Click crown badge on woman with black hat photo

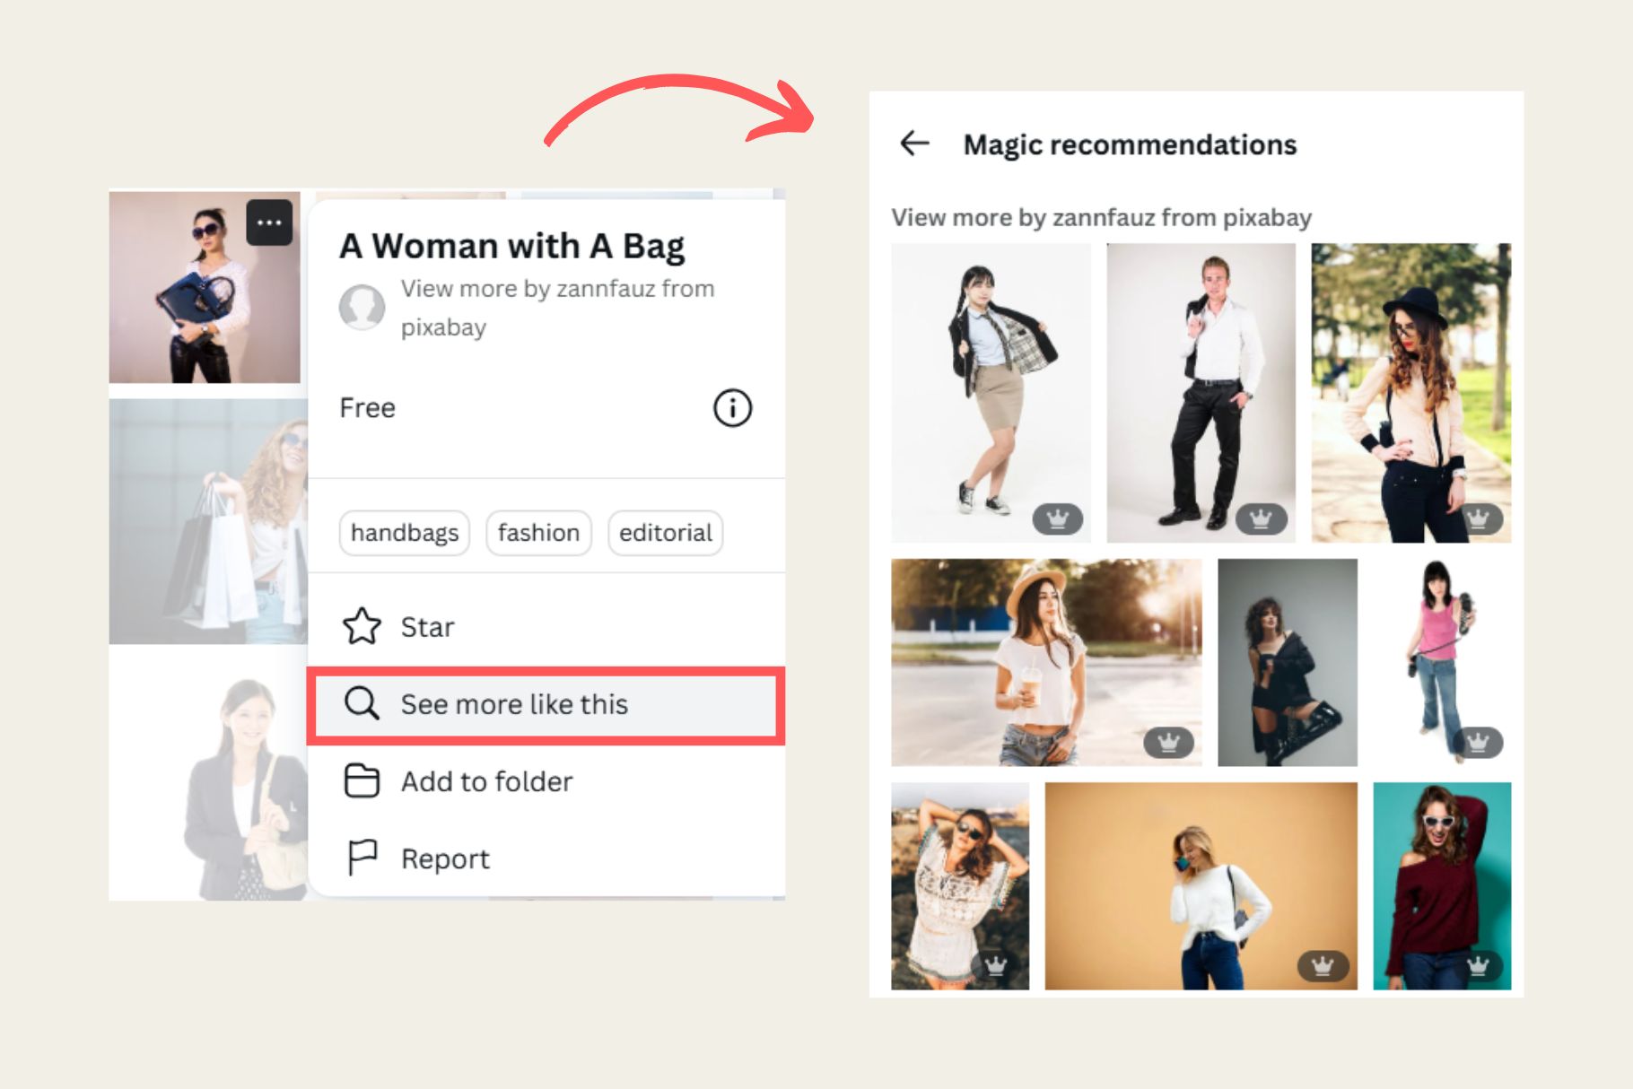click(x=1479, y=518)
